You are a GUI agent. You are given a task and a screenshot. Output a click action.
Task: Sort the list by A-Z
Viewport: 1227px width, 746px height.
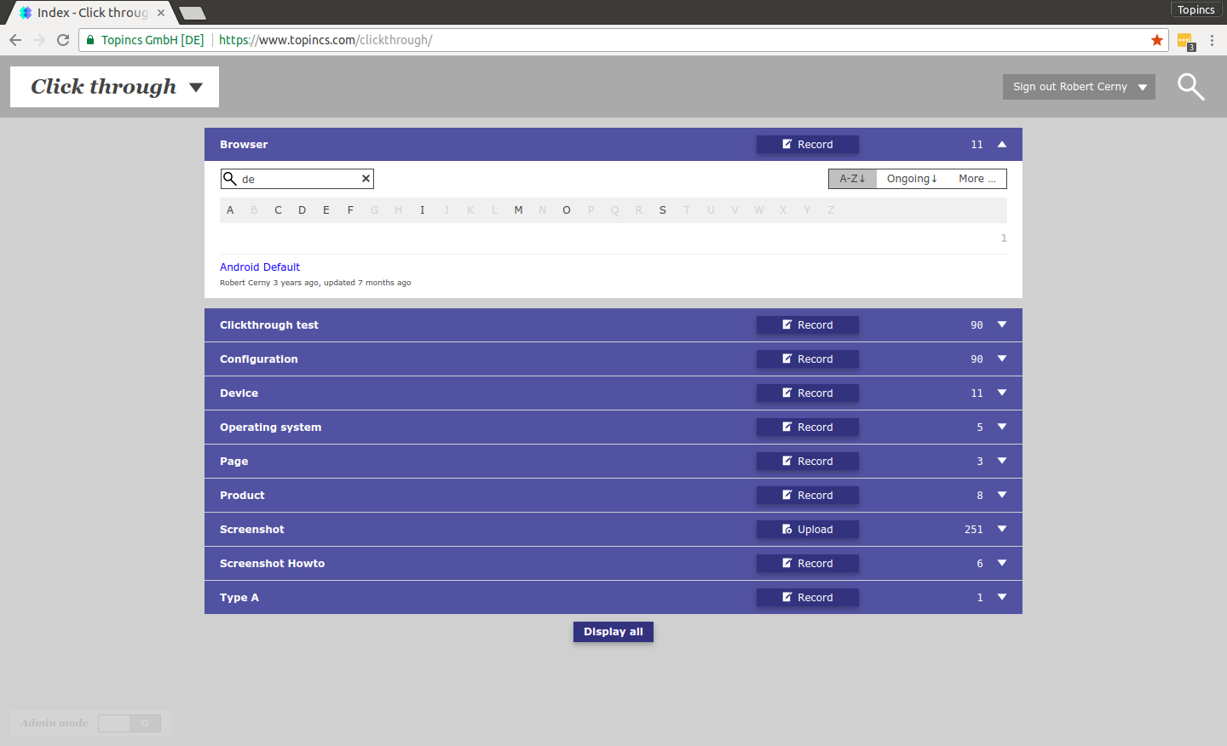coord(852,179)
